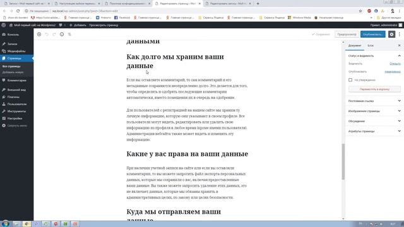Screen dimensions: 404x227
Task: Switch to the Блок tab
Action: 371,45
